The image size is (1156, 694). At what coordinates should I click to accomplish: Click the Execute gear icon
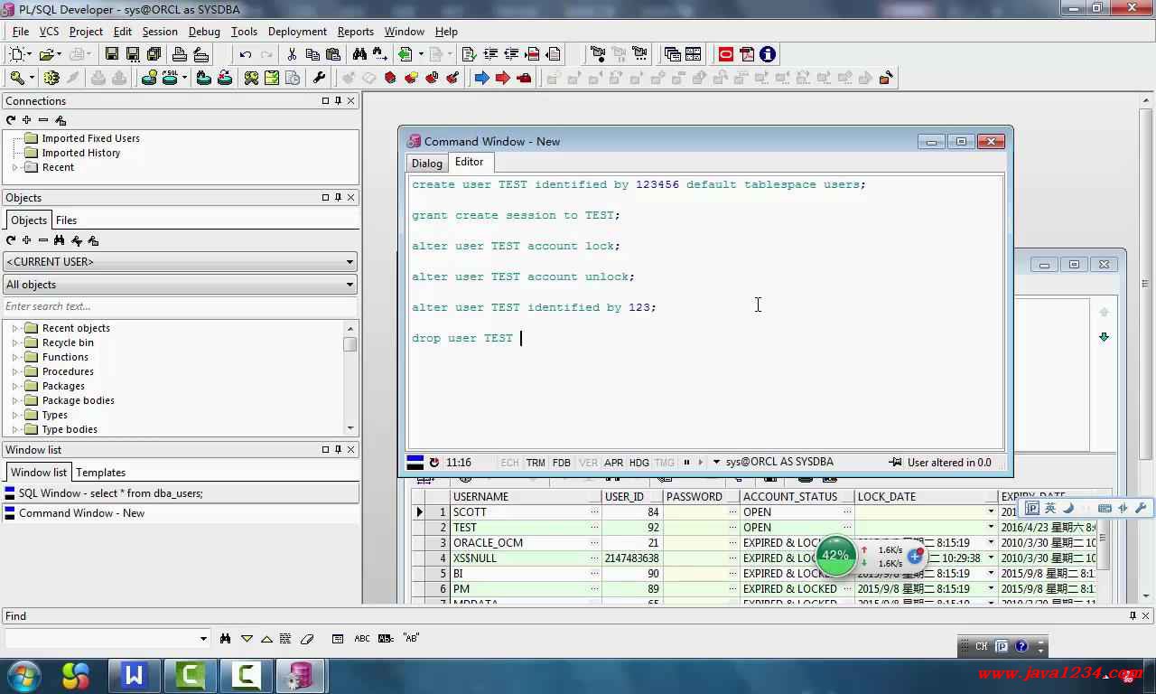(x=51, y=78)
